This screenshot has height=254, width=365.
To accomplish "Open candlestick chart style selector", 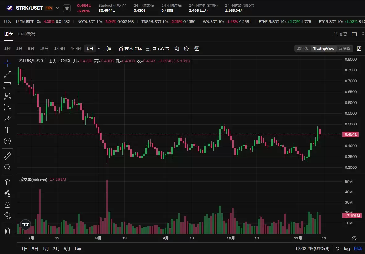I will pos(109,49).
